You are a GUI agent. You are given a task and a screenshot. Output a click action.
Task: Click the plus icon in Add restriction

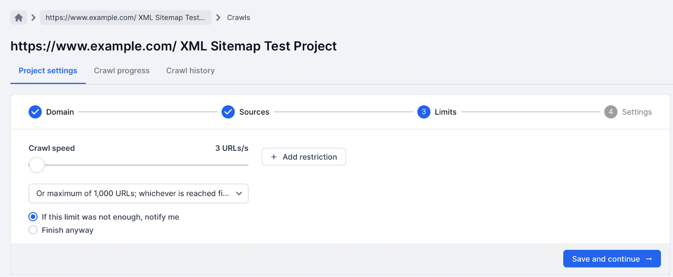click(x=274, y=157)
